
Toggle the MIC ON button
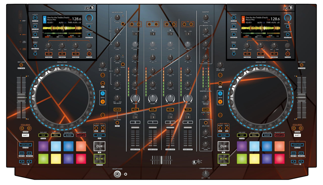[x=117, y=110]
